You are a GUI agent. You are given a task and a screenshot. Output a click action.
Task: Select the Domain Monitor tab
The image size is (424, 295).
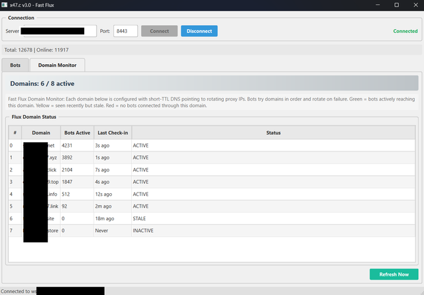(58, 65)
